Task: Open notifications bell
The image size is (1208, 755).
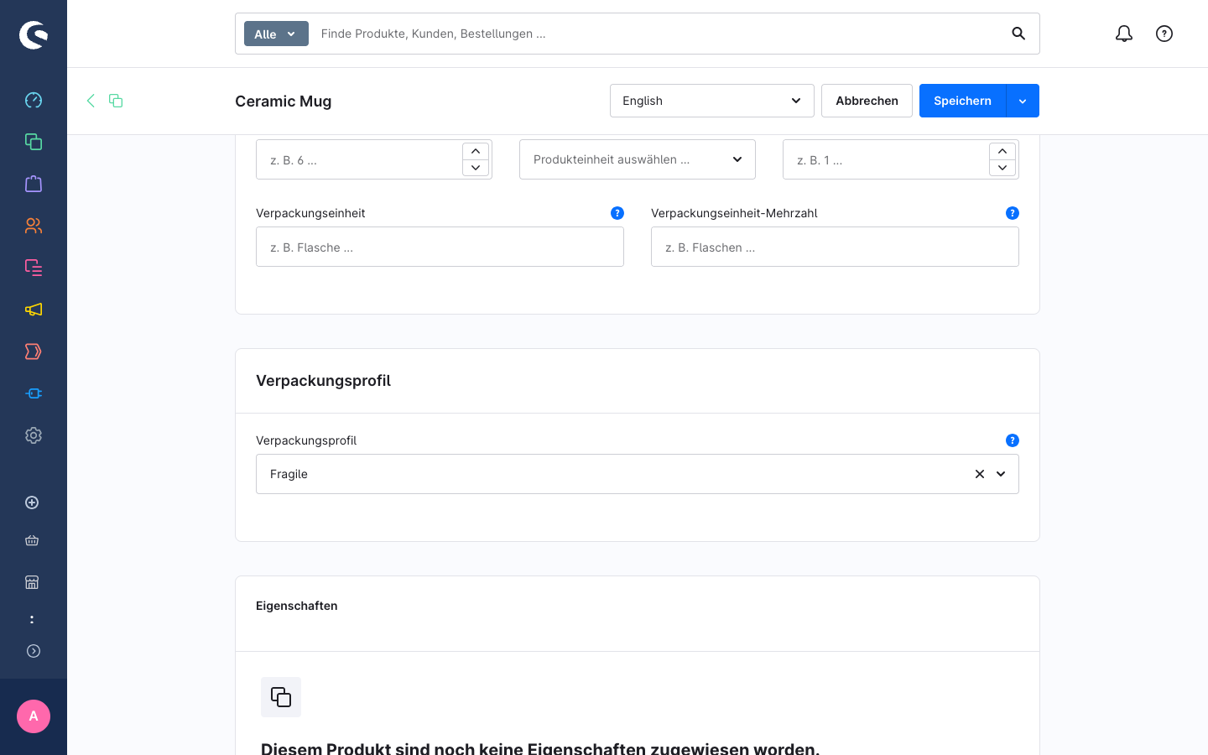Action: tap(1124, 34)
